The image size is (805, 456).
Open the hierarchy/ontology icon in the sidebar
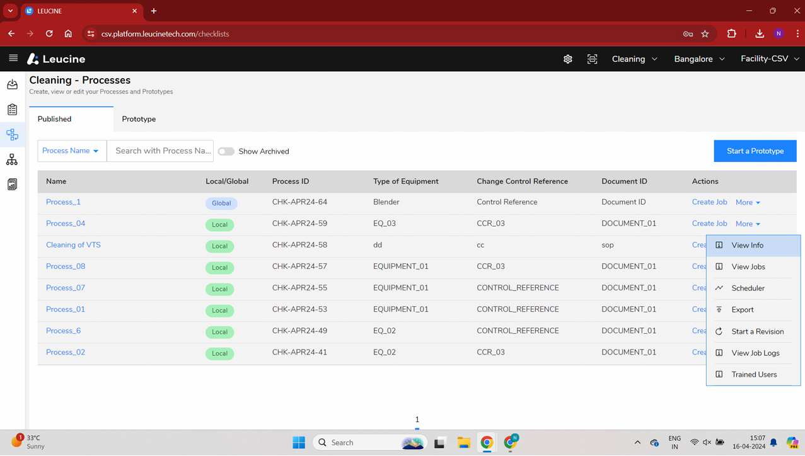[x=12, y=159]
